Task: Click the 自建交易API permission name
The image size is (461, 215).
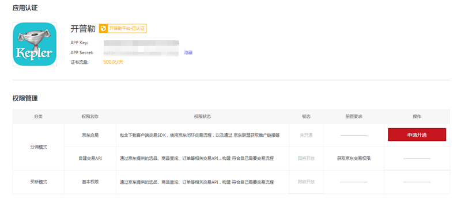Action: (x=90, y=159)
